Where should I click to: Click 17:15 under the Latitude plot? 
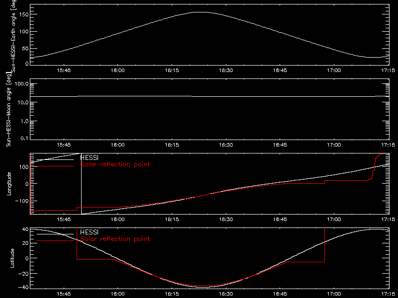[x=388, y=294]
